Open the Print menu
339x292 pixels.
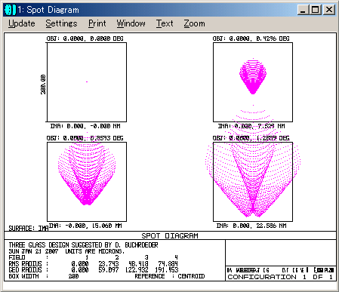coord(97,23)
